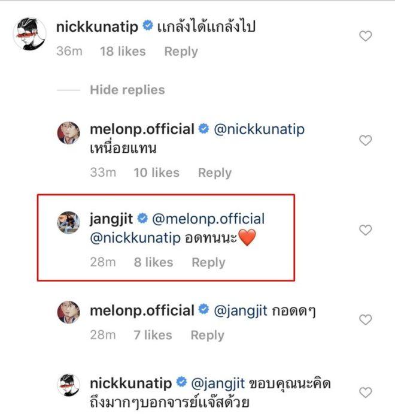The height and width of the screenshot is (417, 395).
Task: Heart nickkunatip's reply to jangjit
Action: (365, 392)
